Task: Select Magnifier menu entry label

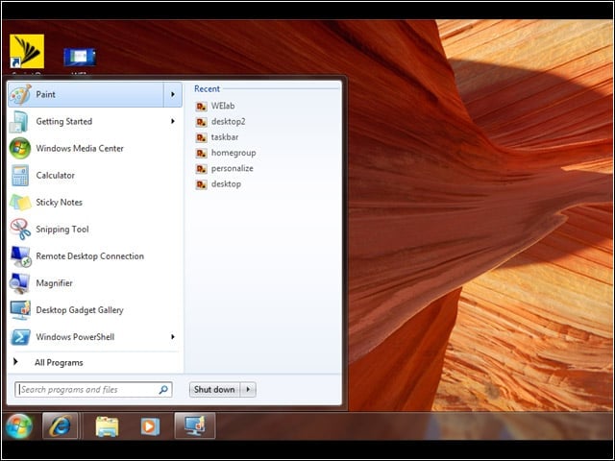Action: click(x=54, y=283)
